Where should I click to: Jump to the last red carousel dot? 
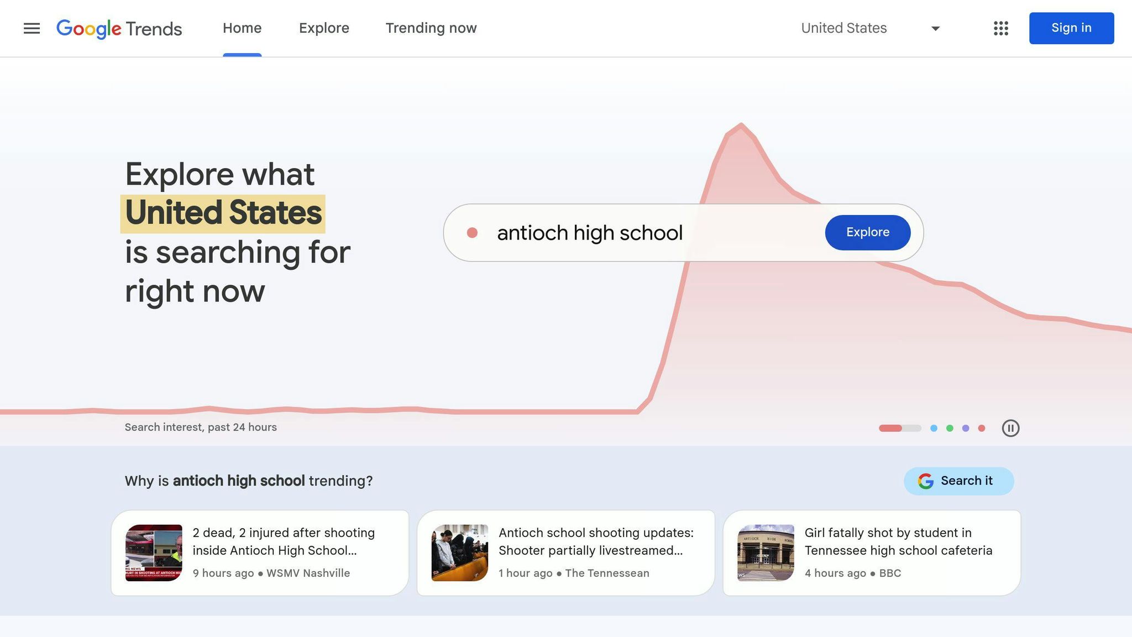[x=982, y=428]
